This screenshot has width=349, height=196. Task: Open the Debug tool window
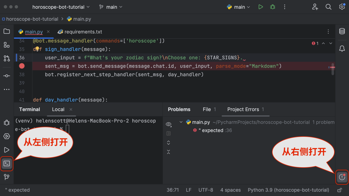7,123
